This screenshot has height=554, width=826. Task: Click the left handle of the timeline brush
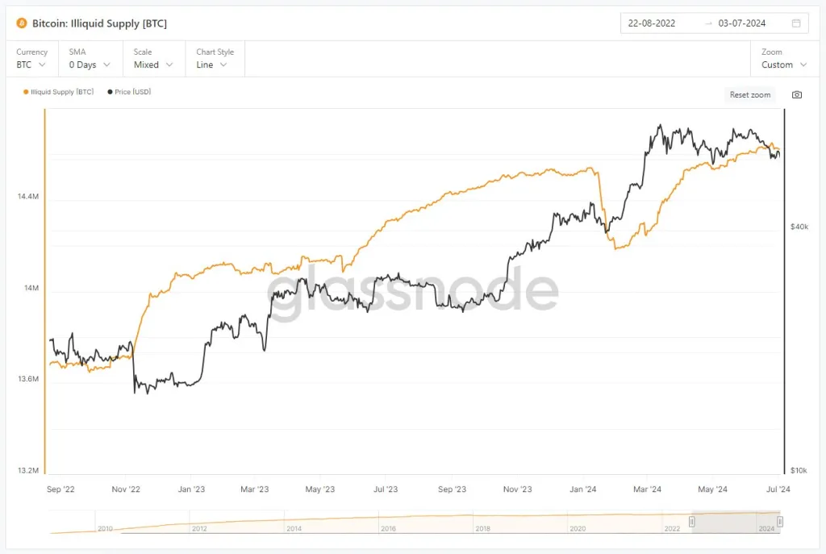tap(692, 521)
